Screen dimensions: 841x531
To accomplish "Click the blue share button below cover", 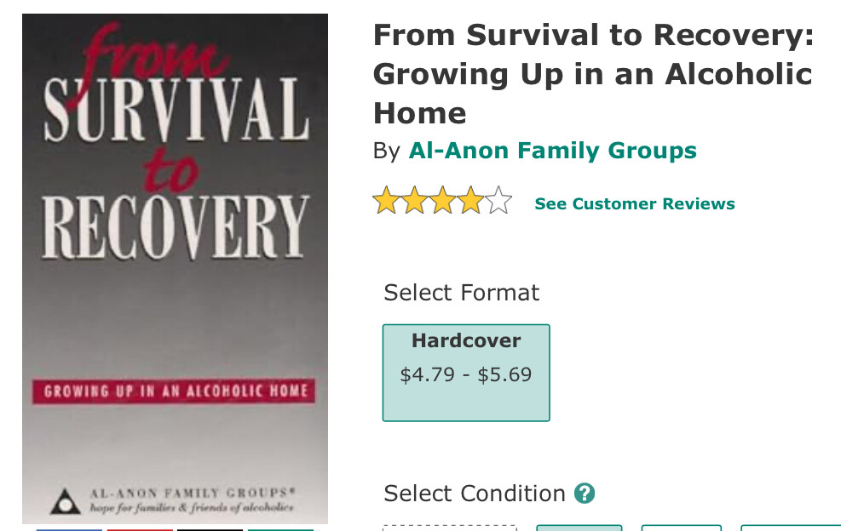I will (x=68, y=528).
